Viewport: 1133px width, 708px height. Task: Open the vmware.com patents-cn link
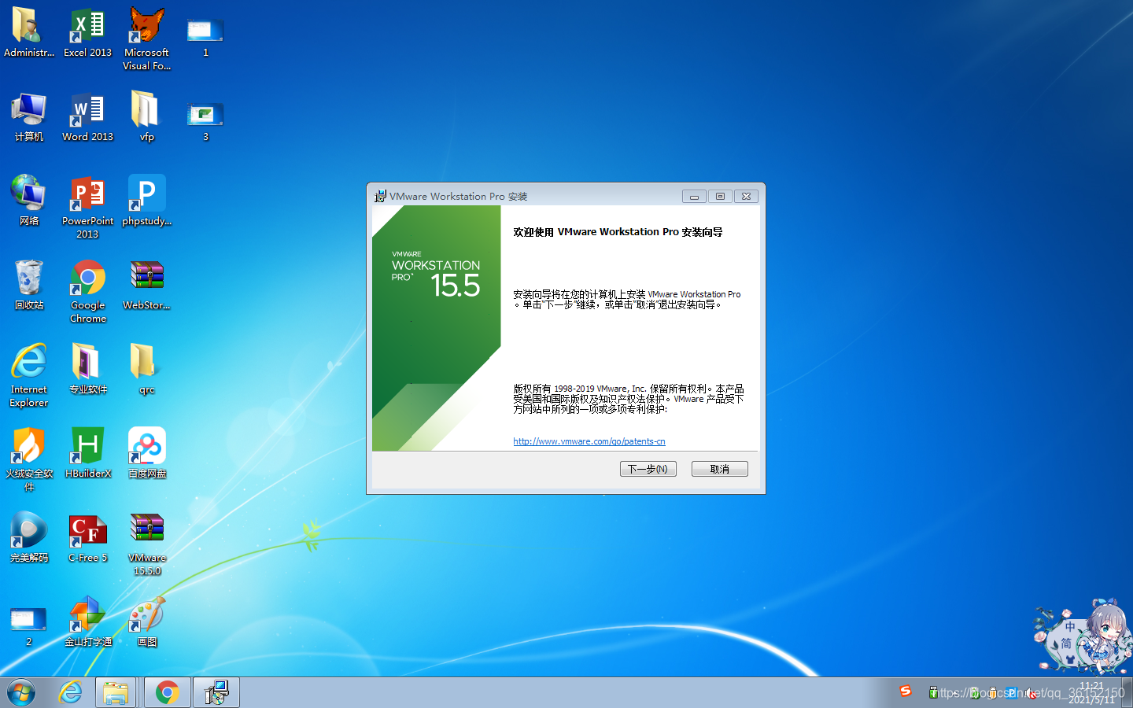tap(589, 441)
